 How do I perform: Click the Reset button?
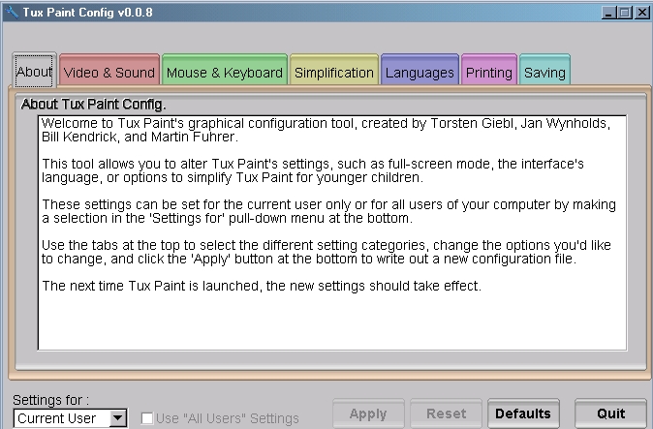click(x=446, y=414)
